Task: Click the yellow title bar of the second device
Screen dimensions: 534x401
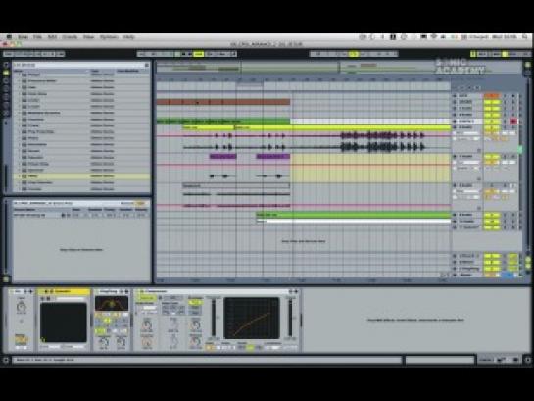Action: [x=64, y=291]
